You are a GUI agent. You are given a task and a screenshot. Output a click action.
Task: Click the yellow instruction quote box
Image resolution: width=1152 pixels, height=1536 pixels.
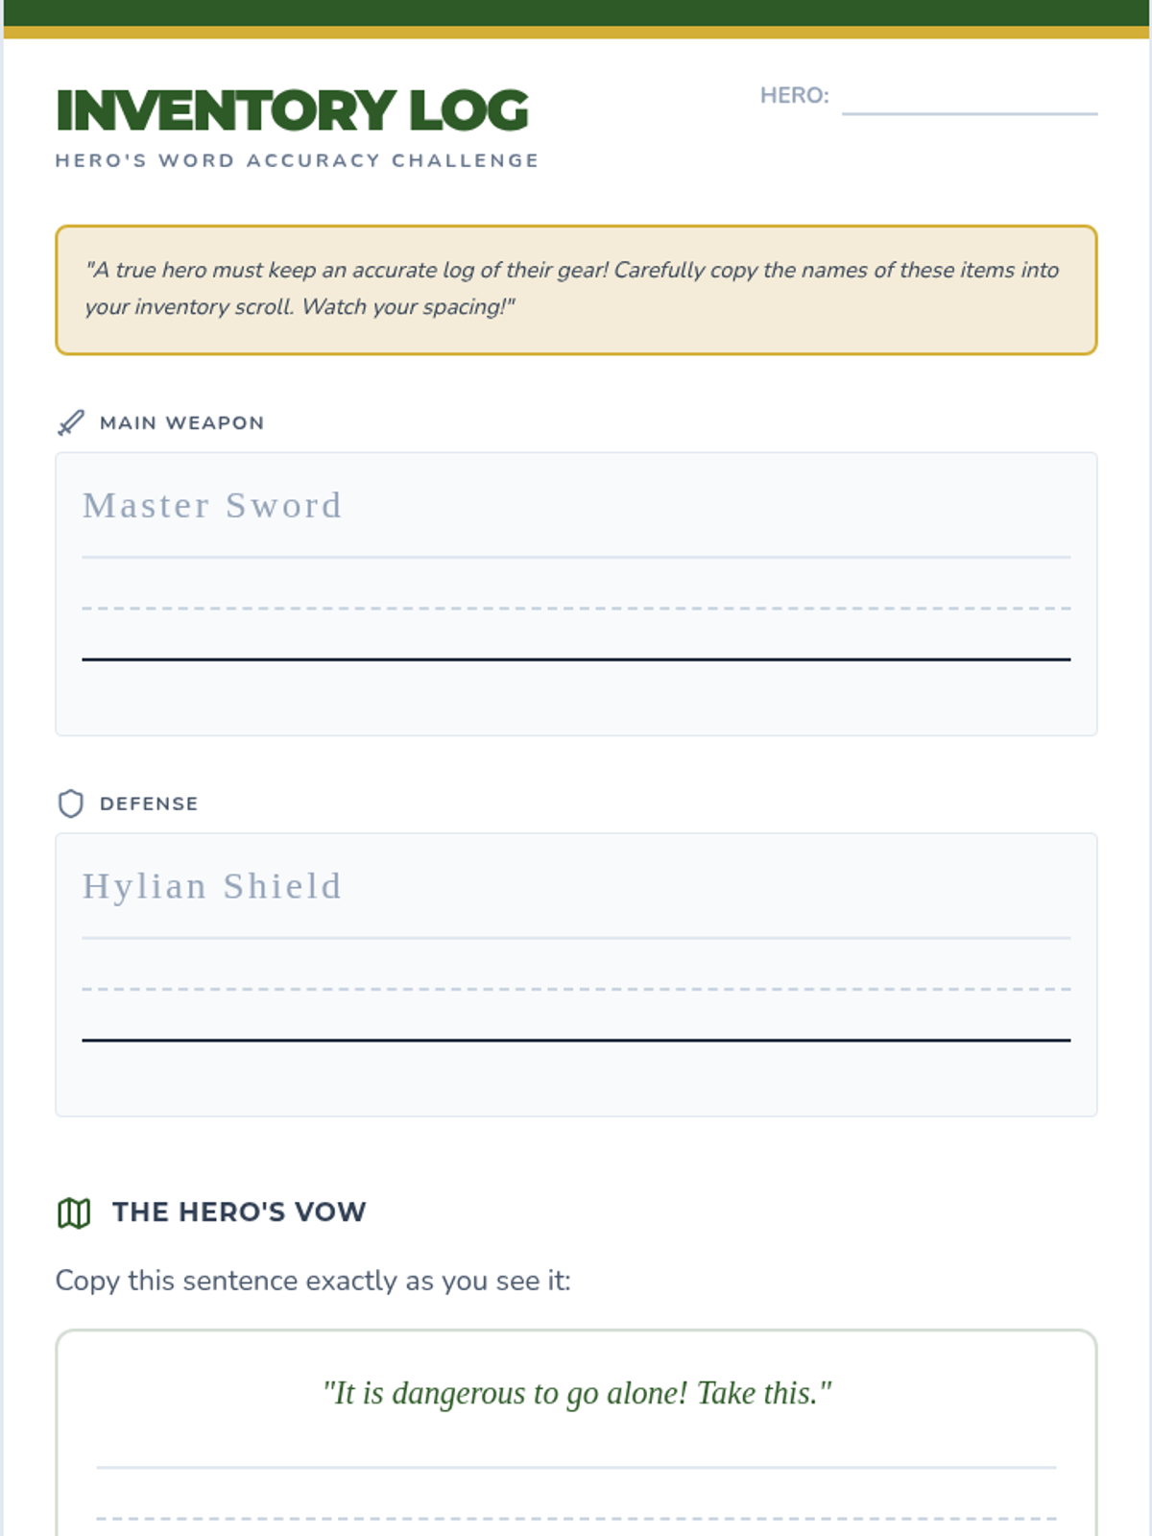click(576, 290)
